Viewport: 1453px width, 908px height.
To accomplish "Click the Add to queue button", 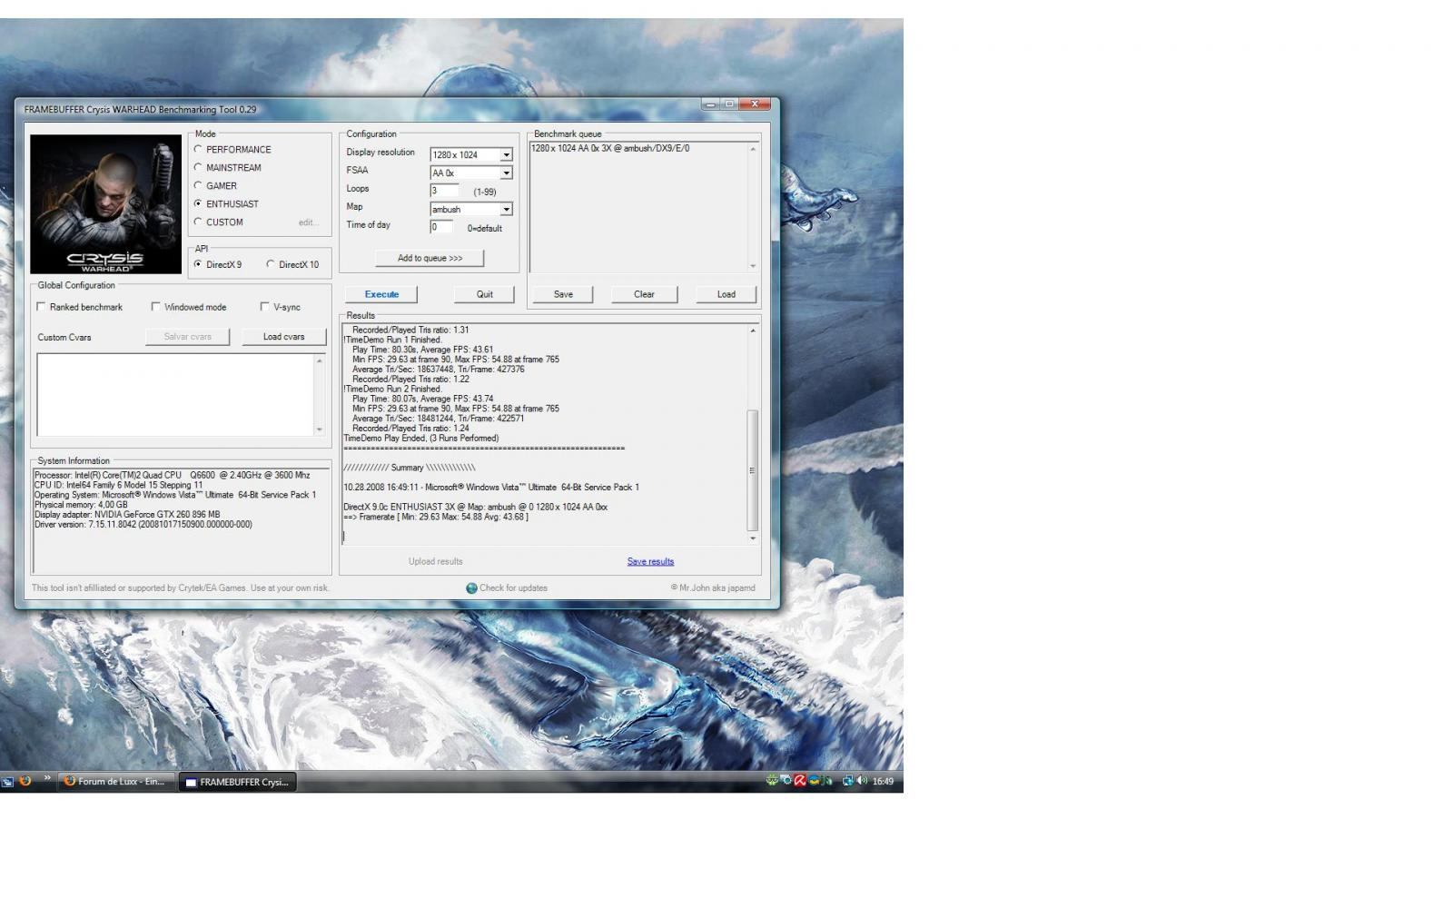I will 430,258.
